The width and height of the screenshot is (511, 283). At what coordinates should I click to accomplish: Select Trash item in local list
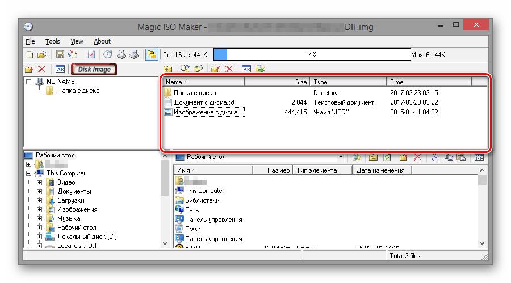click(x=193, y=229)
